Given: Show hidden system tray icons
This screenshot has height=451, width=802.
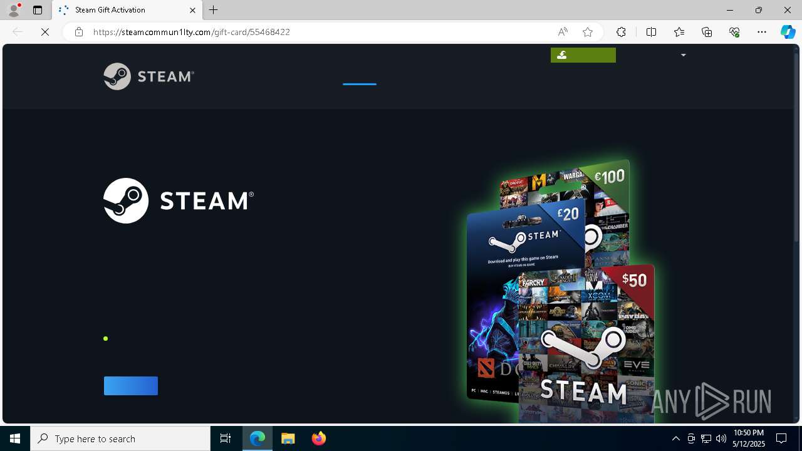Looking at the screenshot, I should pos(675,438).
